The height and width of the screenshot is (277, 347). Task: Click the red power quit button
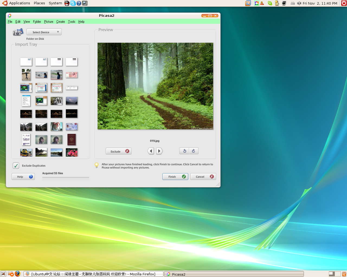pyautogui.click(x=344, y=3)
